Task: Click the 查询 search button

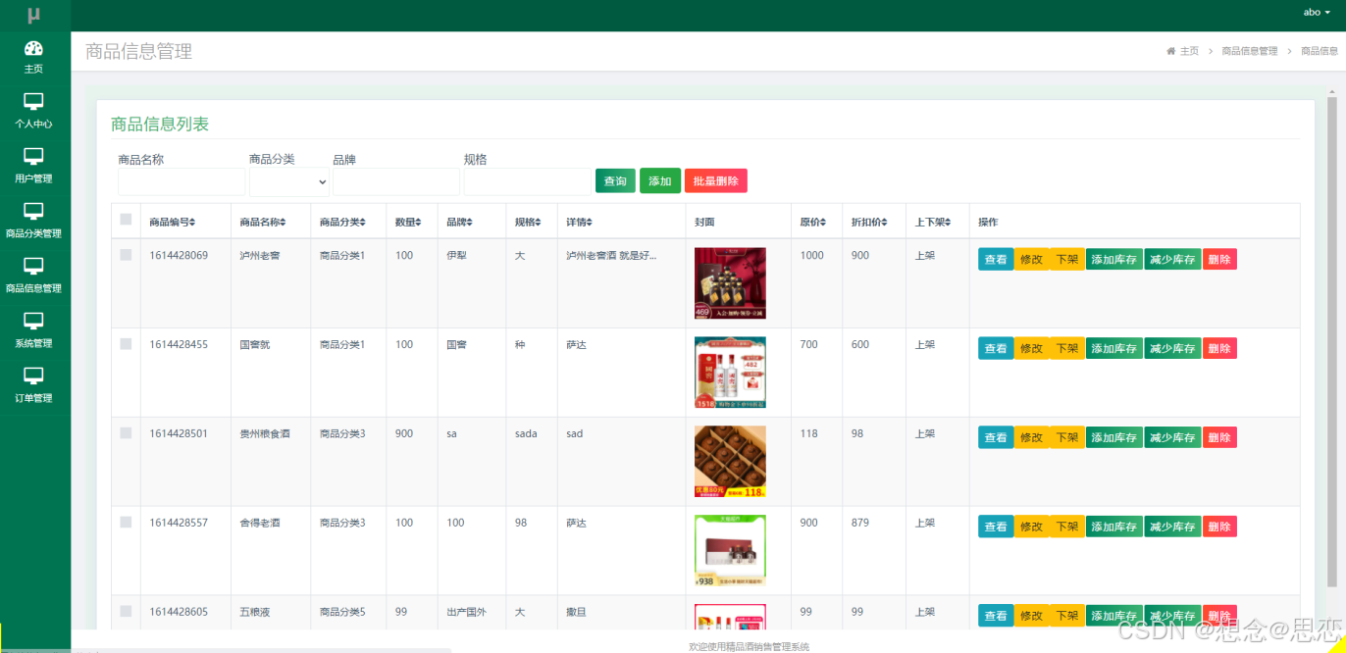Action: click(x=615, y=181)
